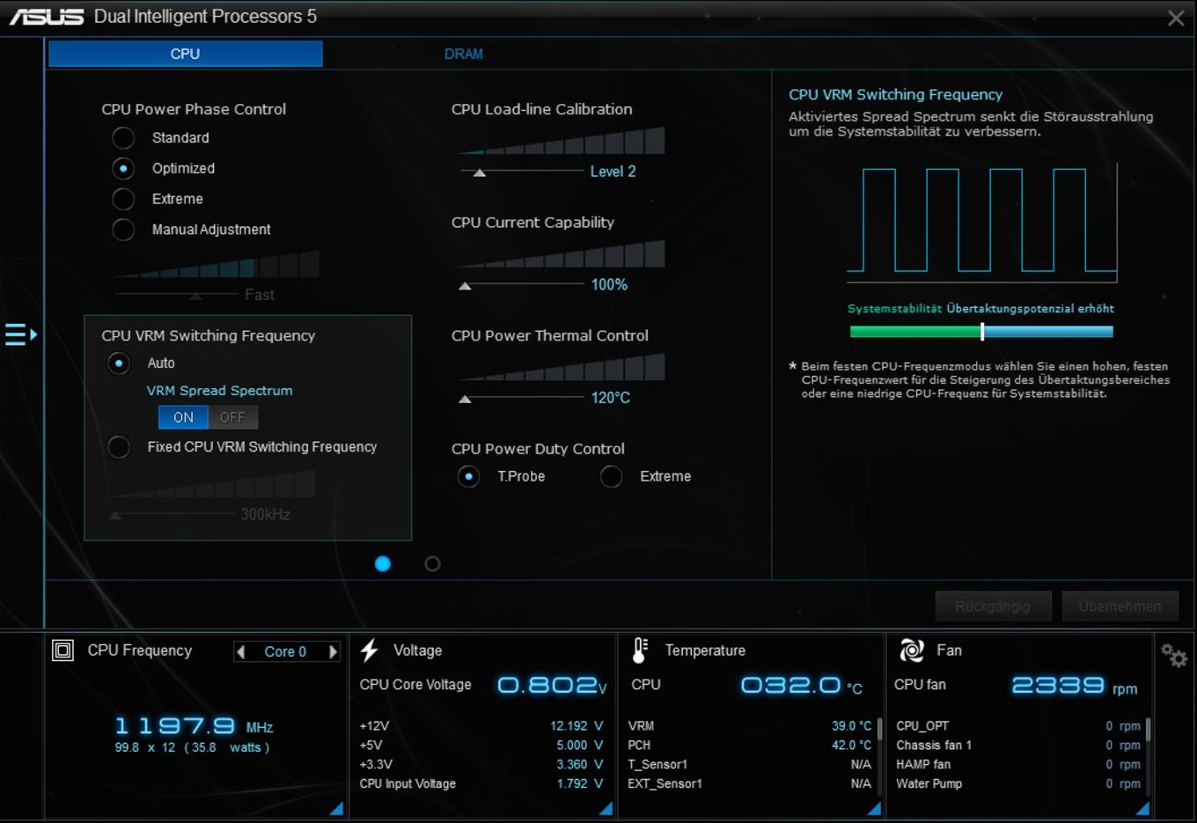Select Auto VRM switching frequency
The image size is (1197, 823).
[x=119, y=363]
